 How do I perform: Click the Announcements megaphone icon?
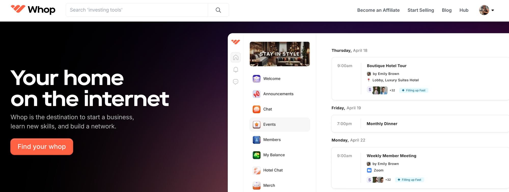[257, 94]
